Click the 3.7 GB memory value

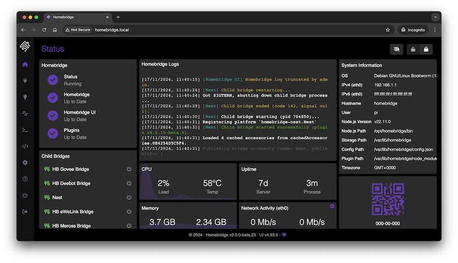[x=162, y=222]
